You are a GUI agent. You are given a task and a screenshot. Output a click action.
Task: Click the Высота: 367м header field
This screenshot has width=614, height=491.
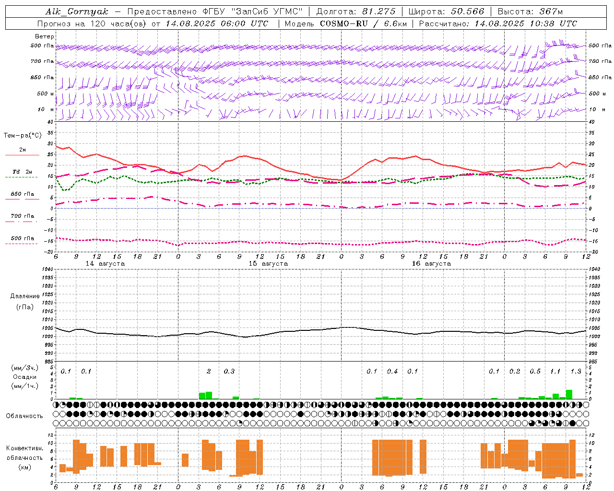tap(530, 12)
